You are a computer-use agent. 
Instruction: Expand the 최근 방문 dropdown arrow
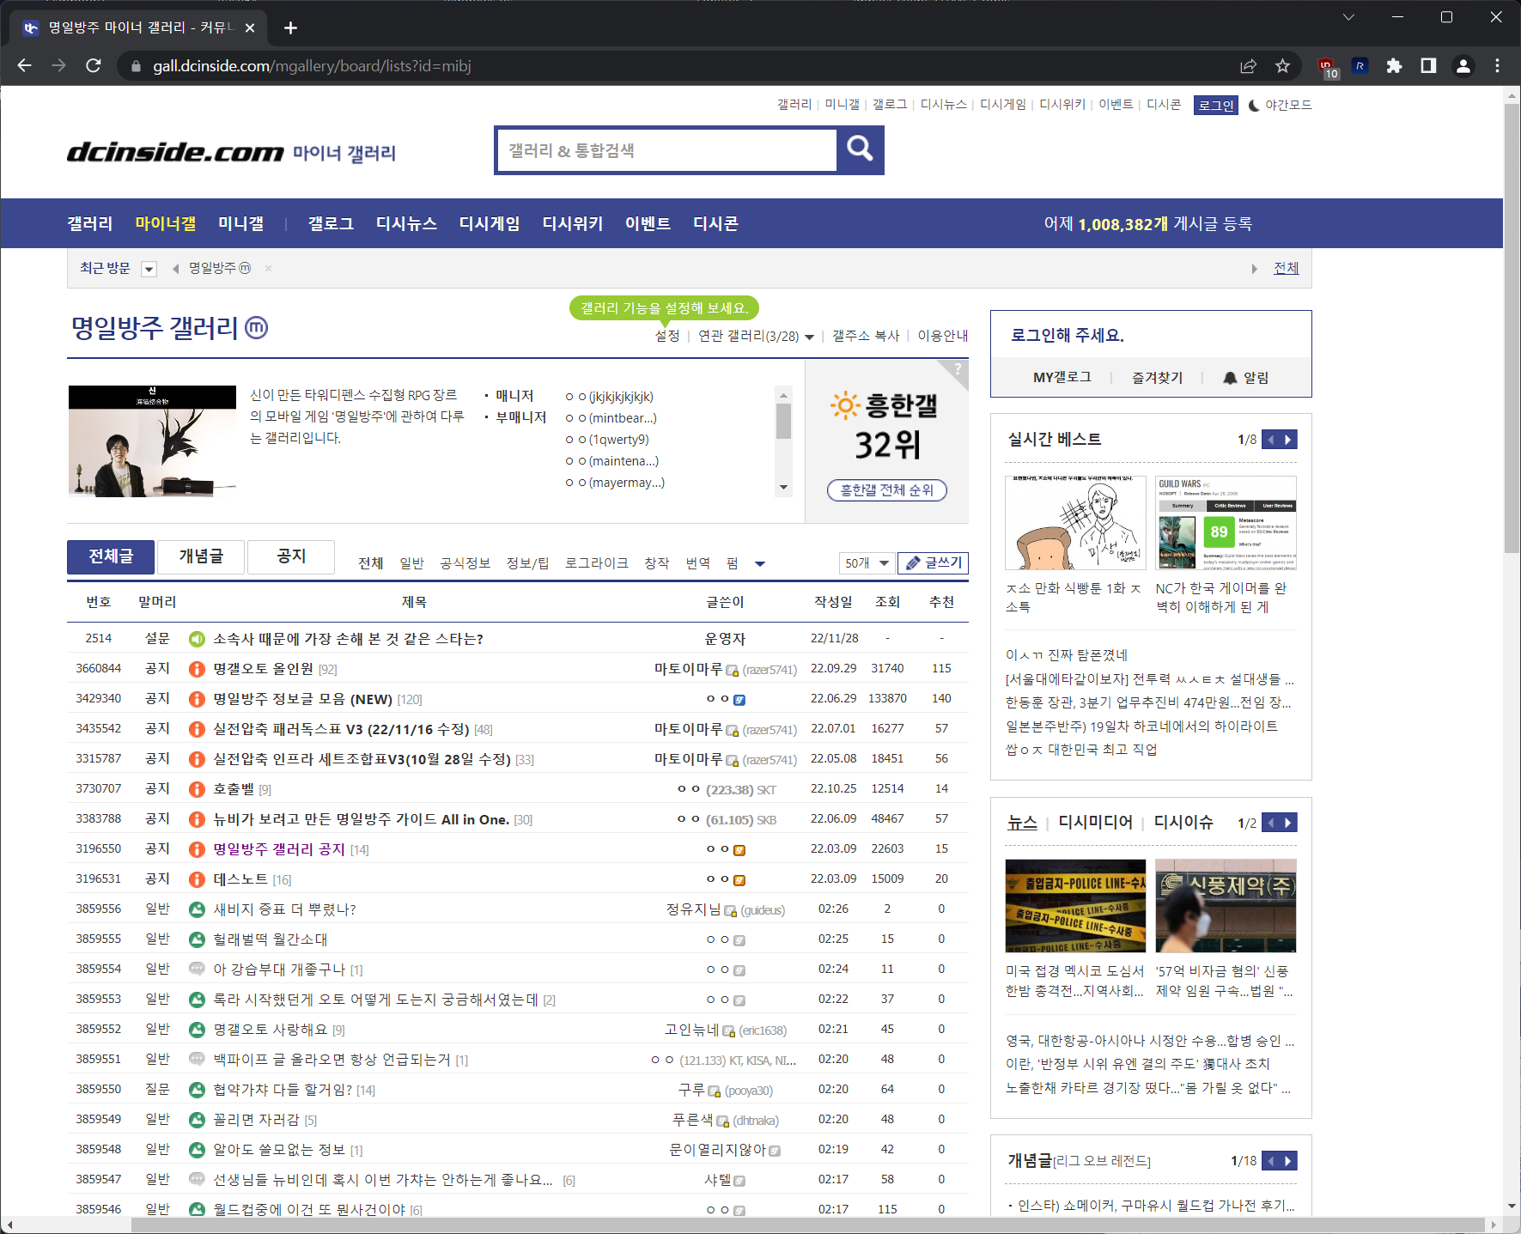coord(149,268)
